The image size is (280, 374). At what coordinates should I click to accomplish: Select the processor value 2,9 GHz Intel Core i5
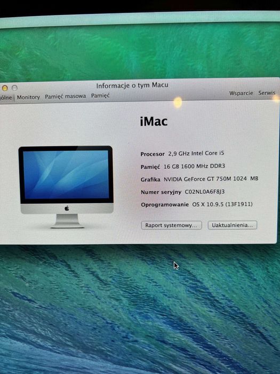pyautogui.click(x=196, y=153)
